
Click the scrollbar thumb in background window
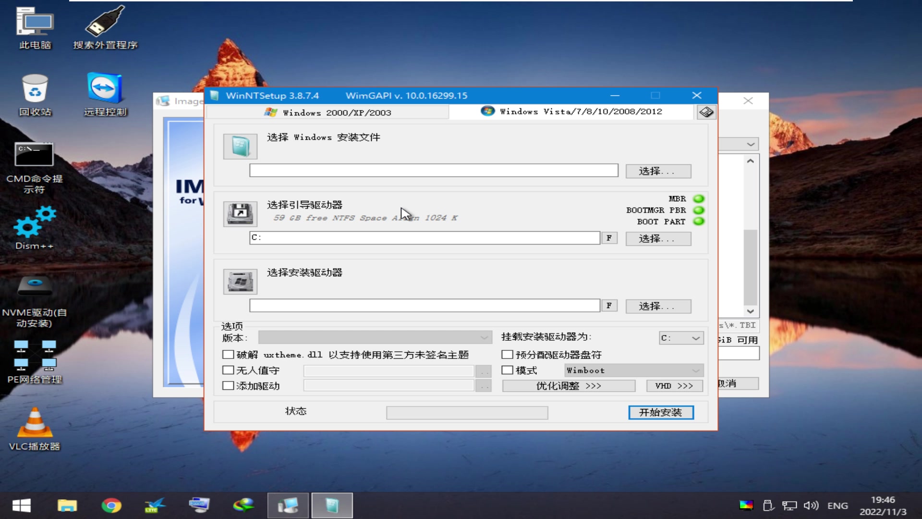tap(750, 267)
